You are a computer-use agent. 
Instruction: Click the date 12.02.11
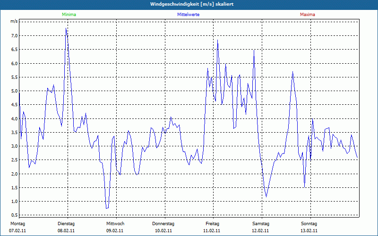click(x=260, y=231)
